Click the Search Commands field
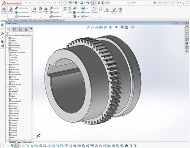The height and width of the screenshot is (148, 190). 163,3
